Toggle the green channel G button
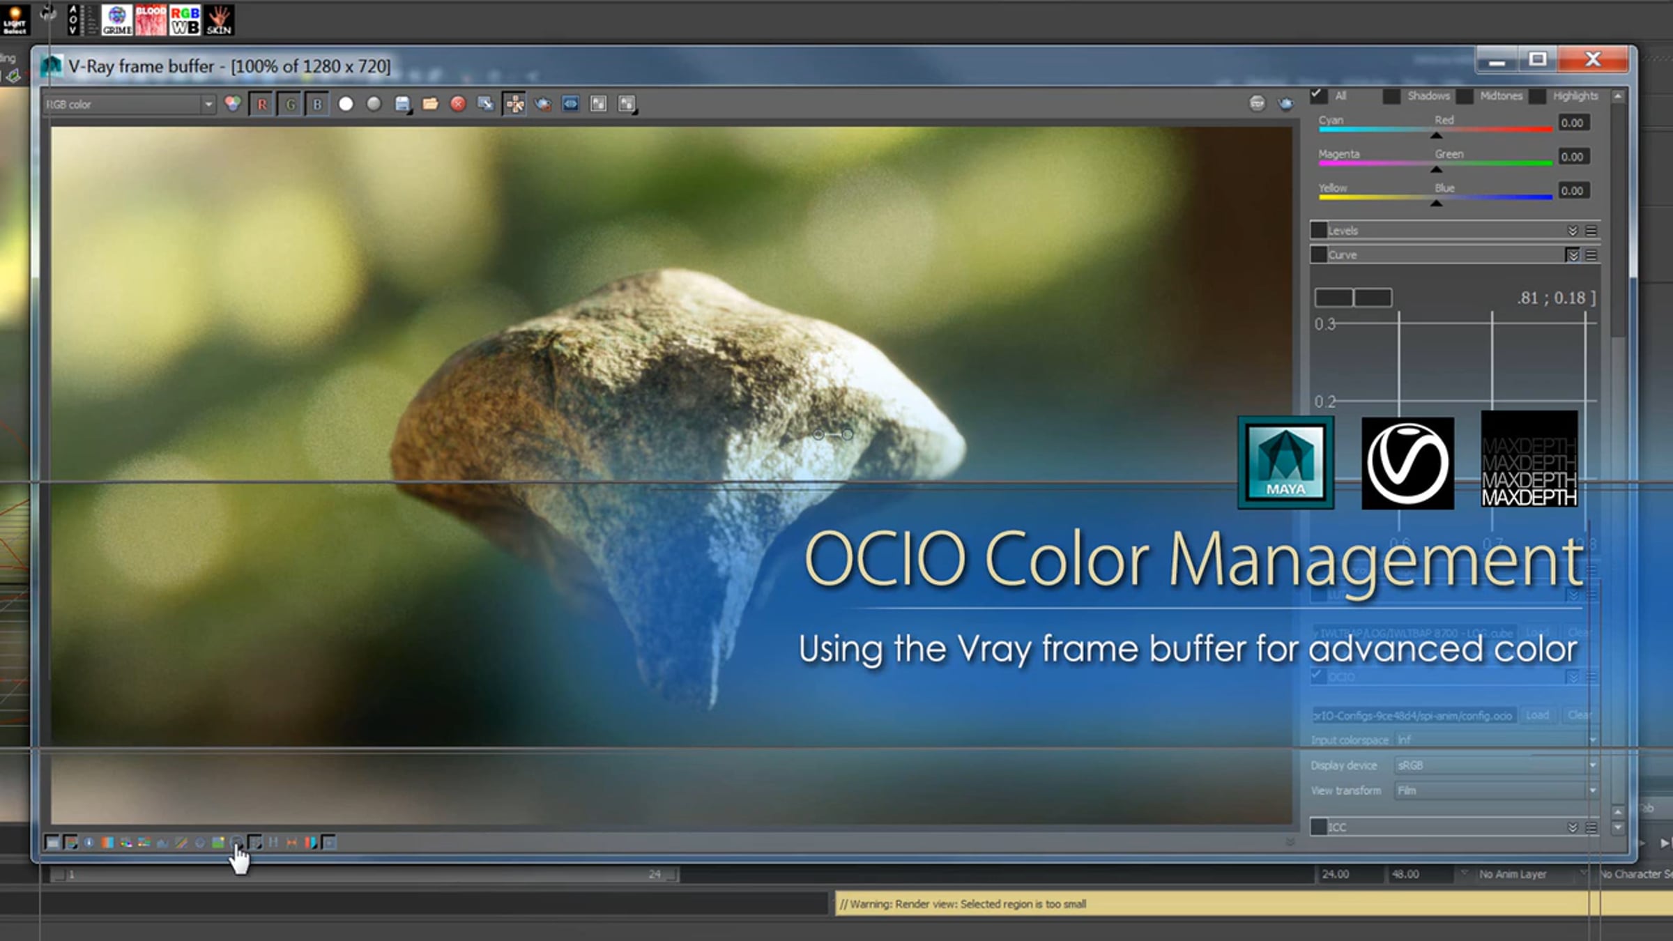This screenshot has height=941, width=1673. point(290,104)
